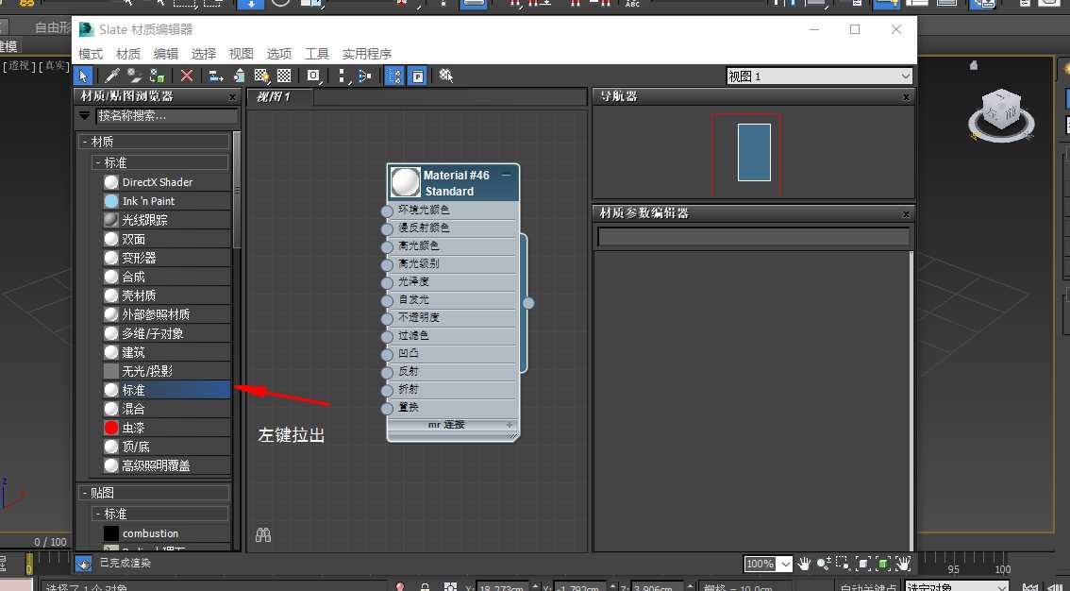Click Show Background in Preview checker icon
Screen dimensions: 1070x591
284,76
